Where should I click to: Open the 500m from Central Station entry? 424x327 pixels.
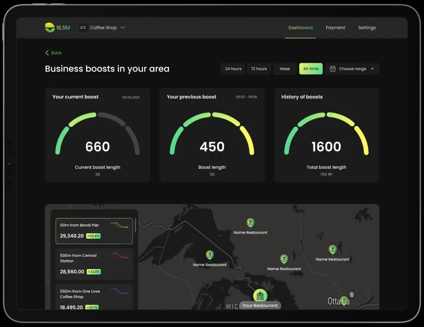(94, 264)
